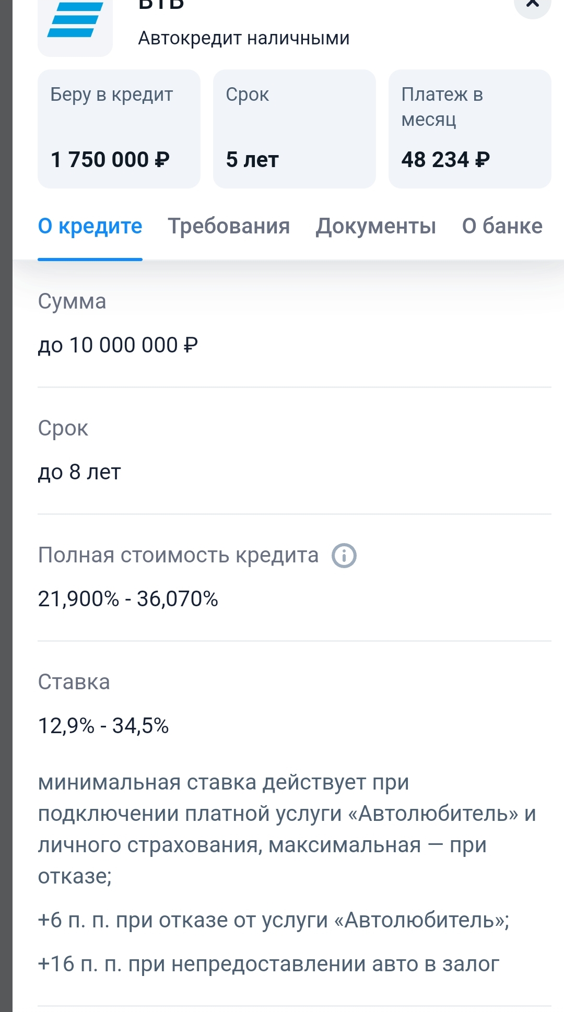This screenshot has height=1012, width=564.
Task: Click the до 10 000 000 ₽ value
Action: pos(118,345)
